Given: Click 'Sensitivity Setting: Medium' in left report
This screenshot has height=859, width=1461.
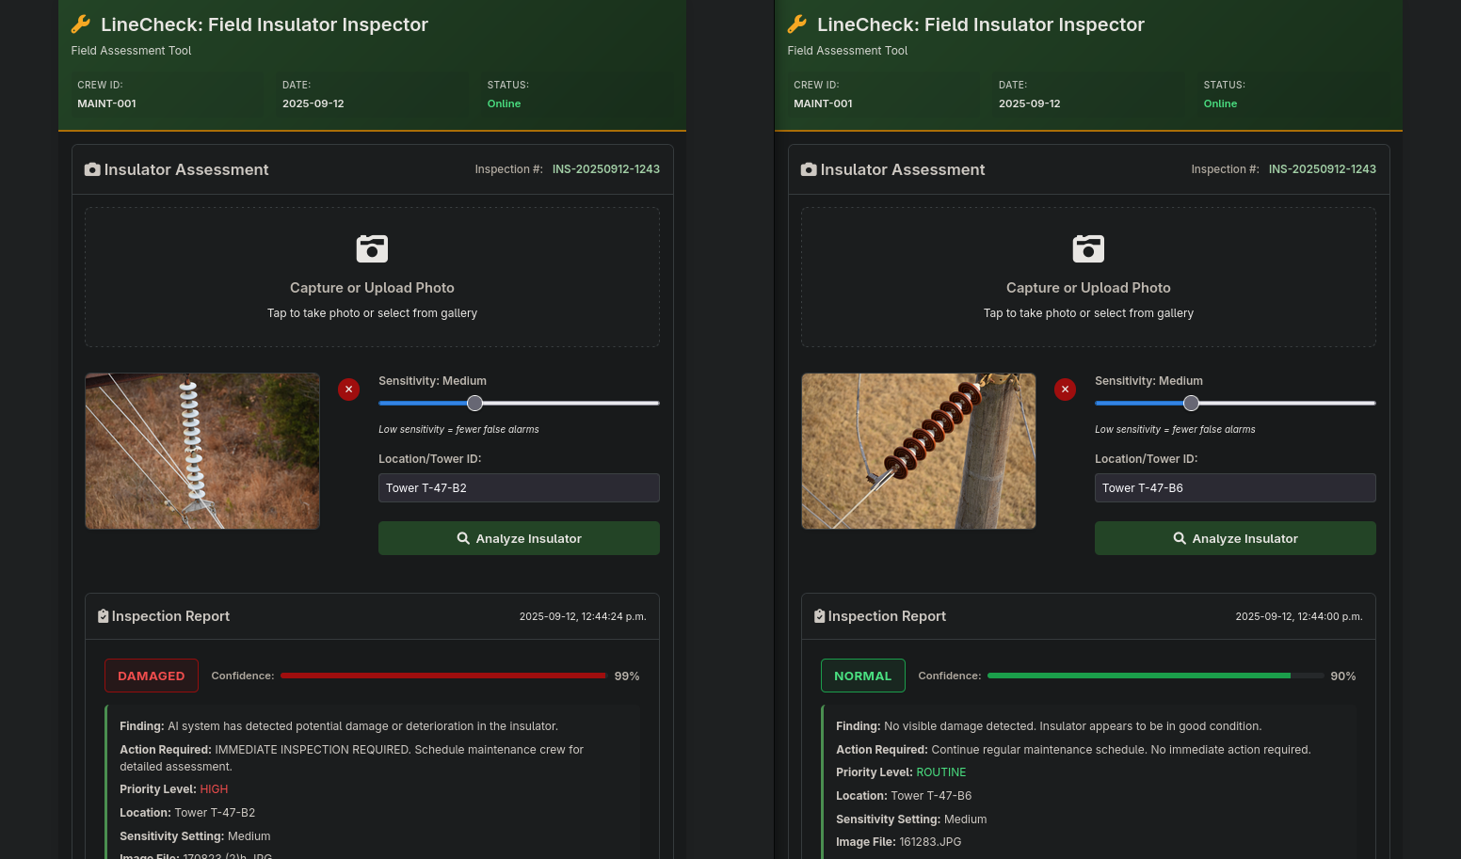Looking at the screenshot, I should (x=195, y=836).
